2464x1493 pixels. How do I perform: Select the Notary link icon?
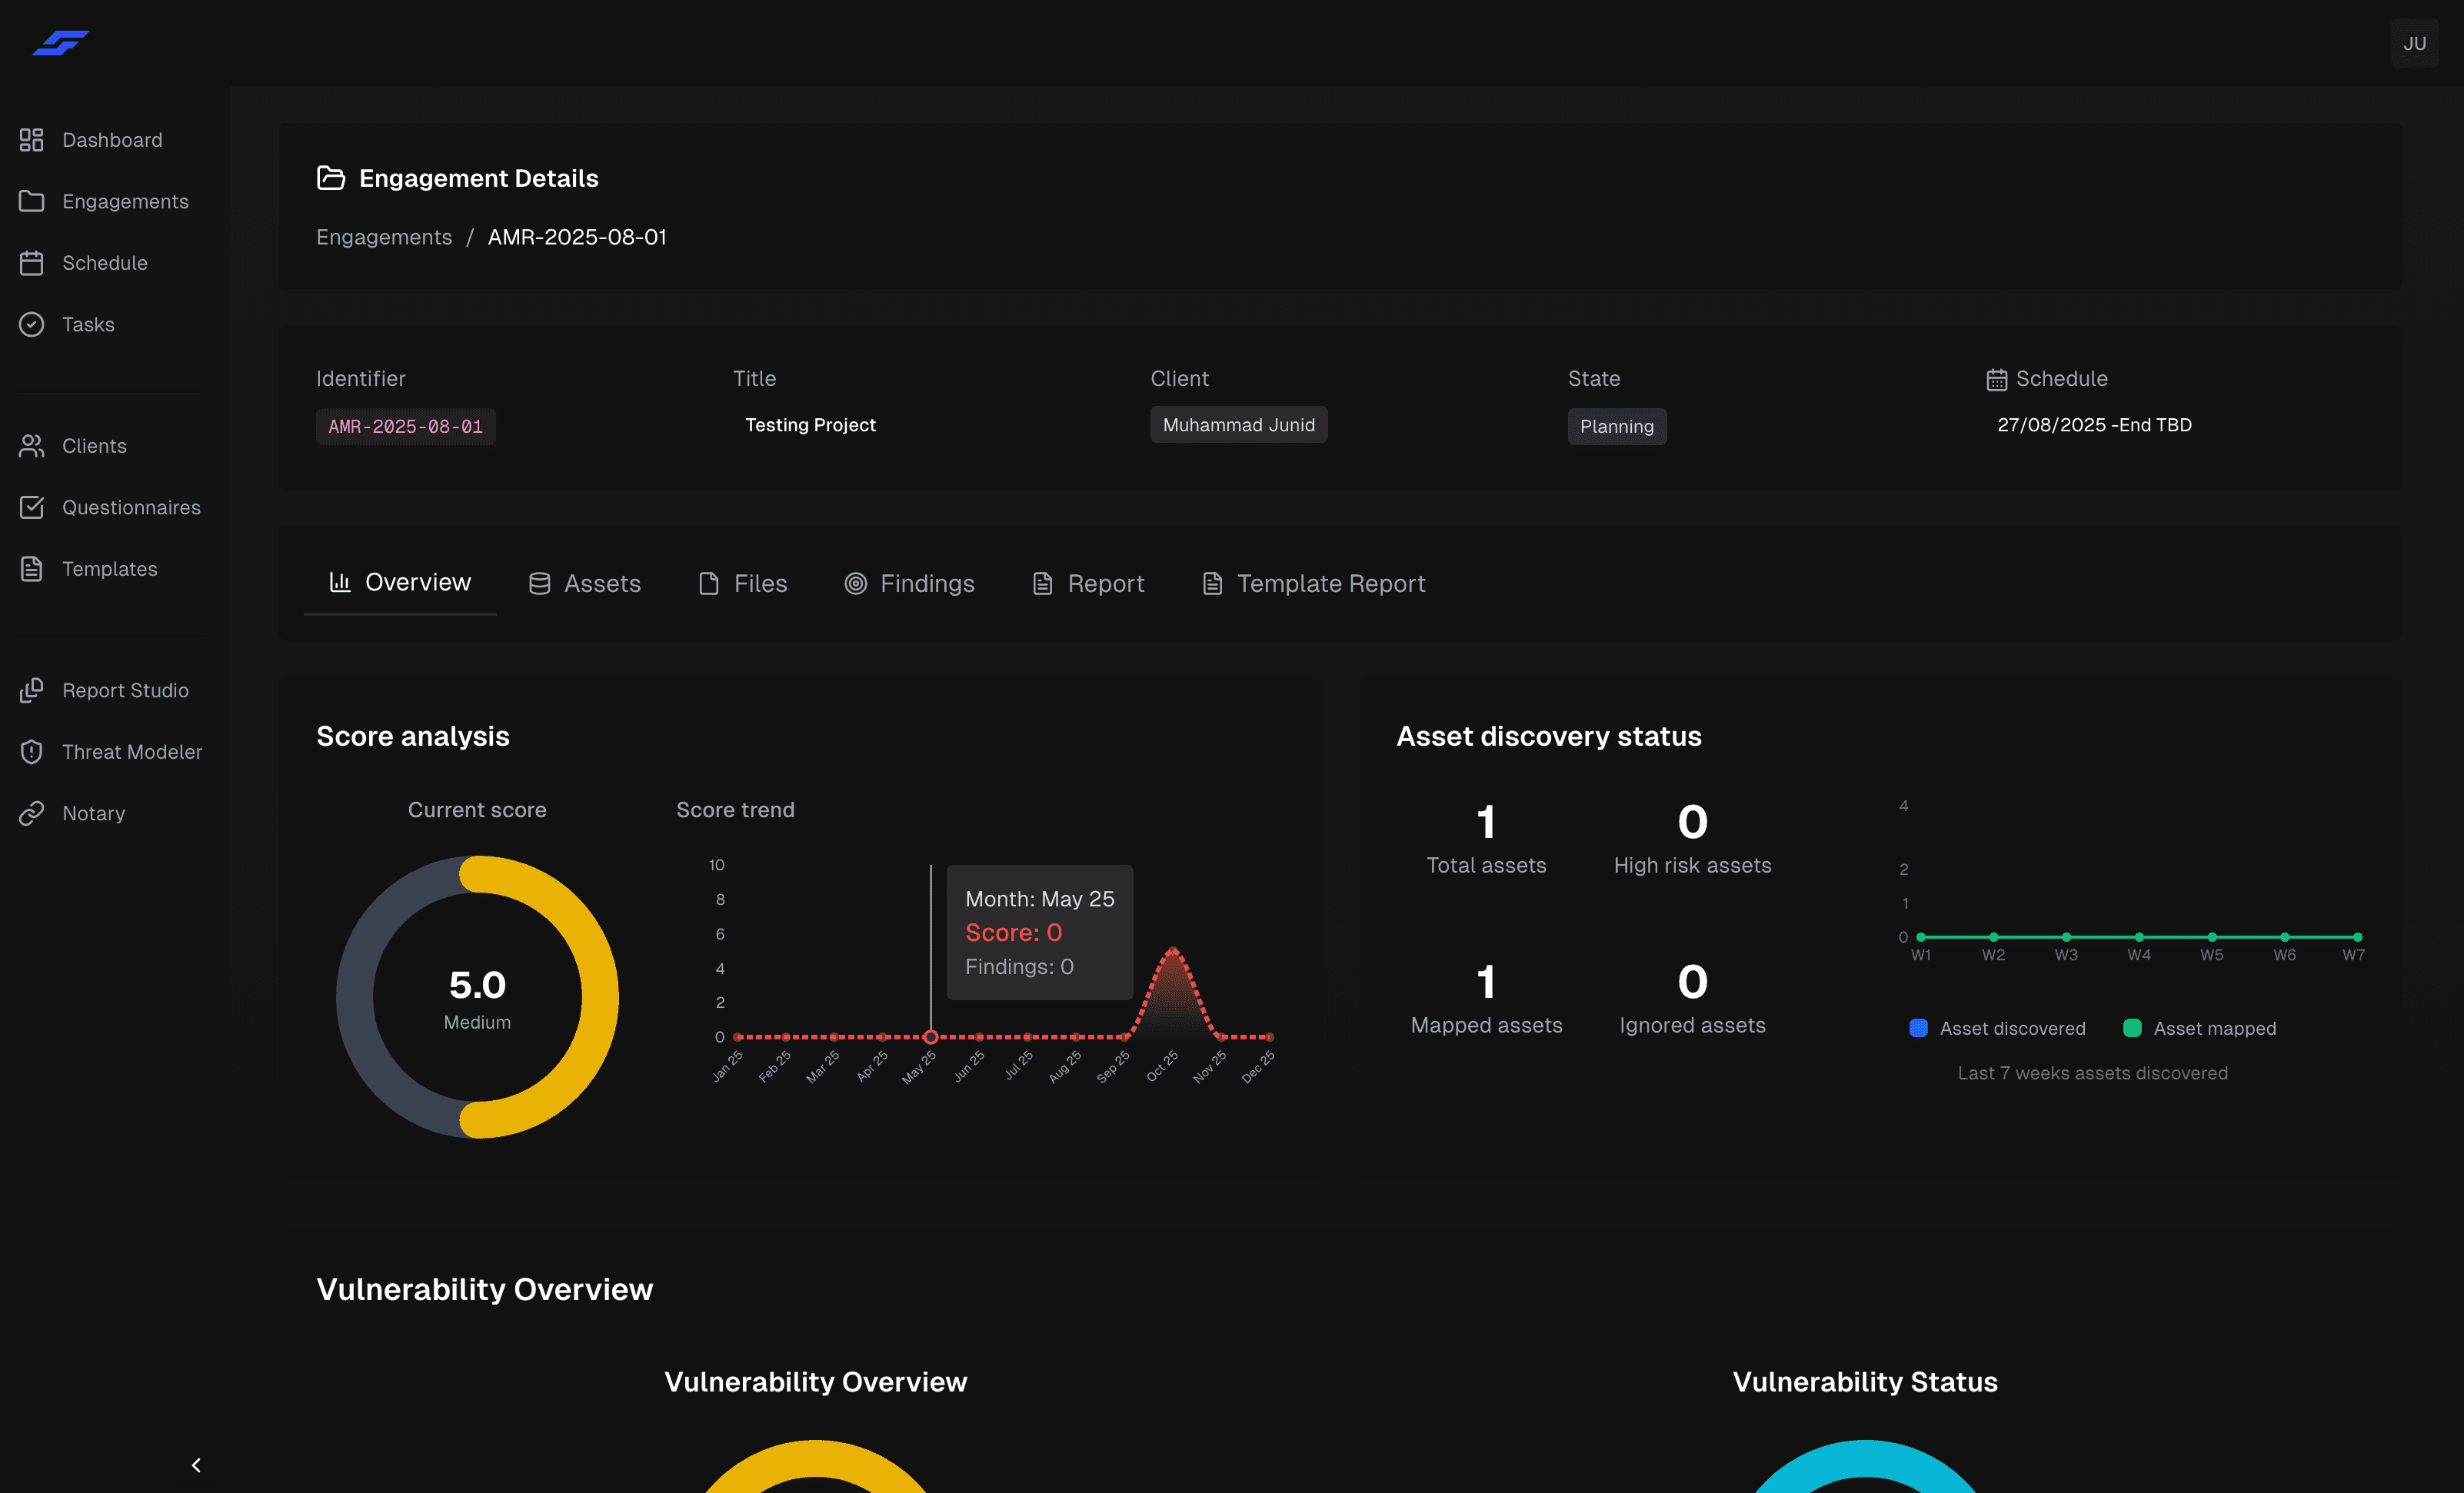[31, 813]
